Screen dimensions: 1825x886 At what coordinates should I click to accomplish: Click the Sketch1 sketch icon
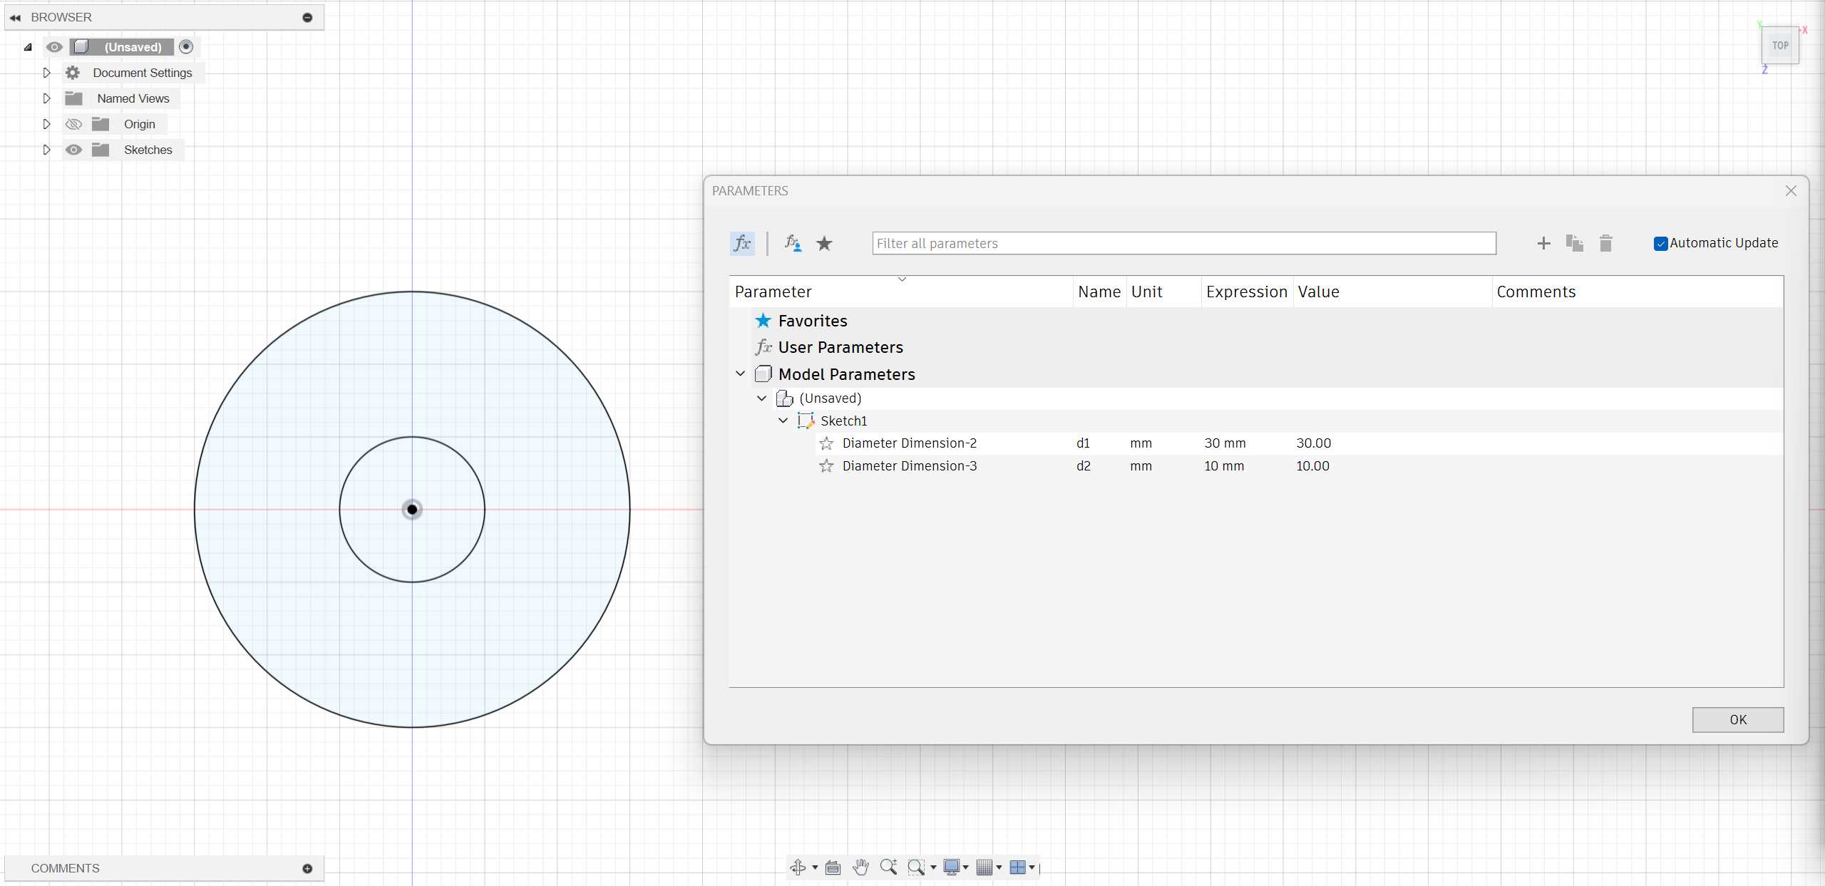(806, 421)
